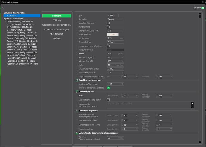
Task: Enable Automatische Temperatur checkbox
Action: tap(108, 100)
